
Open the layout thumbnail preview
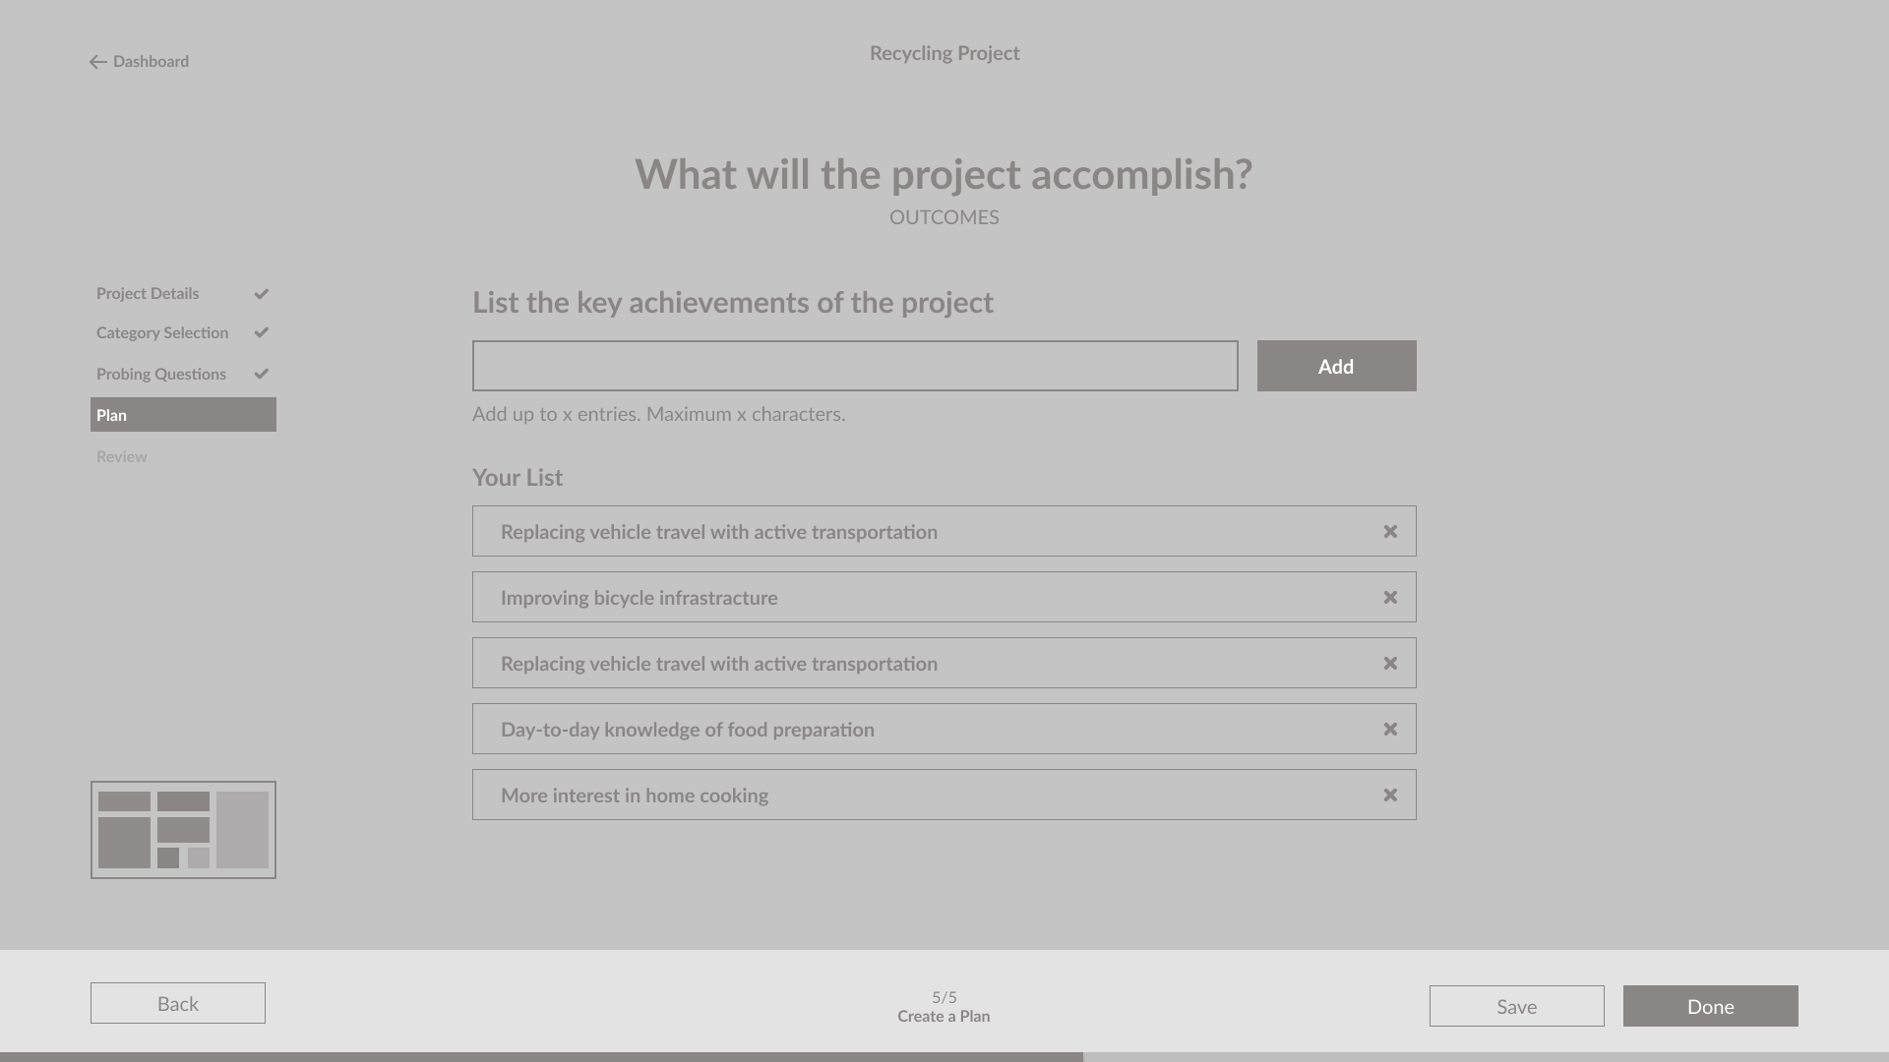(x=183, y=830)
